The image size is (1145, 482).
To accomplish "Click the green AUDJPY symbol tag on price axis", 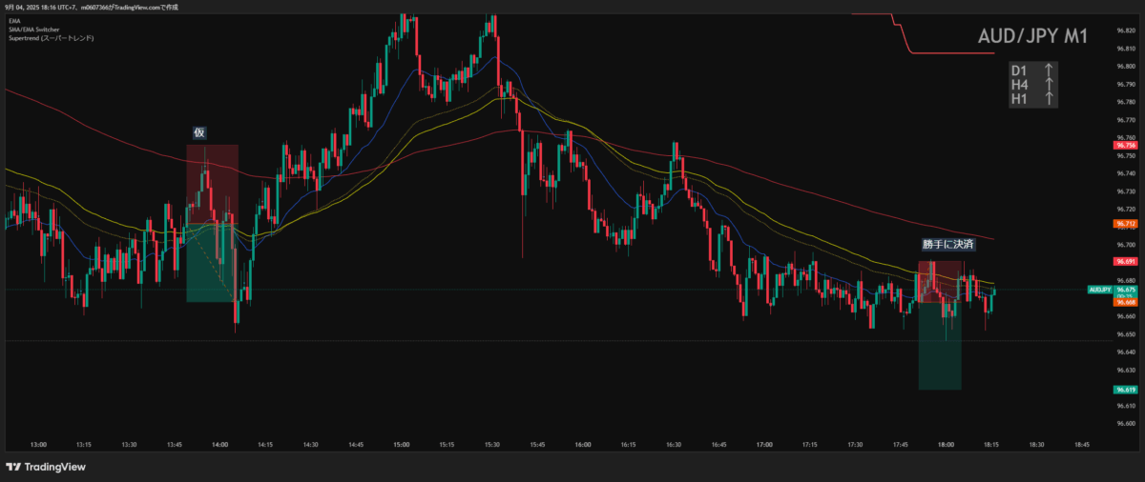I will (1099, 290).
